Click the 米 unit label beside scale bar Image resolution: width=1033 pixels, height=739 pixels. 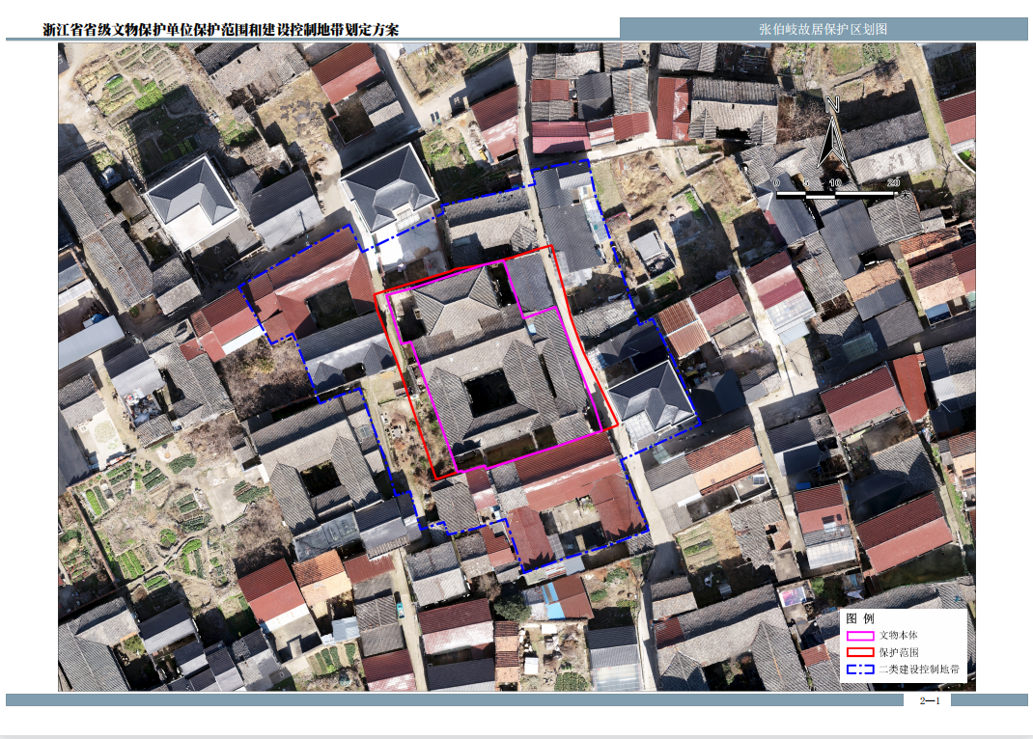click(x=905, y=194)
